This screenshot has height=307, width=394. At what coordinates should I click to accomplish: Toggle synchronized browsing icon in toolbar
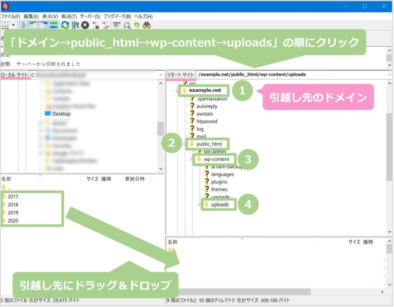(x=137, y=25)
